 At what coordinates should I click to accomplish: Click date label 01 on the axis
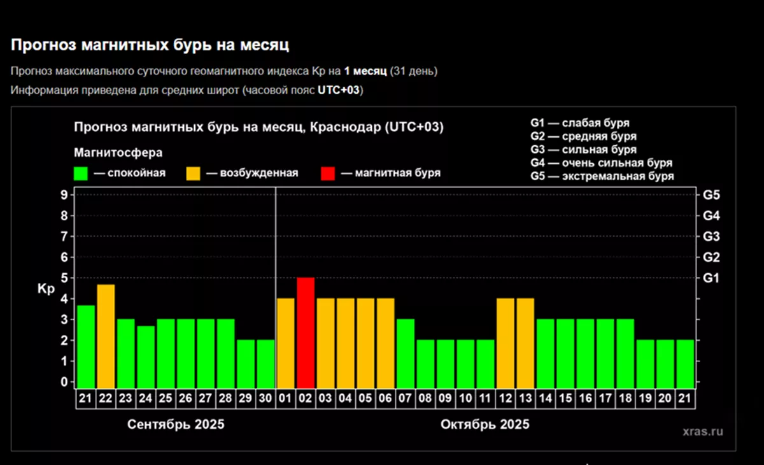[x=286, y=398]
